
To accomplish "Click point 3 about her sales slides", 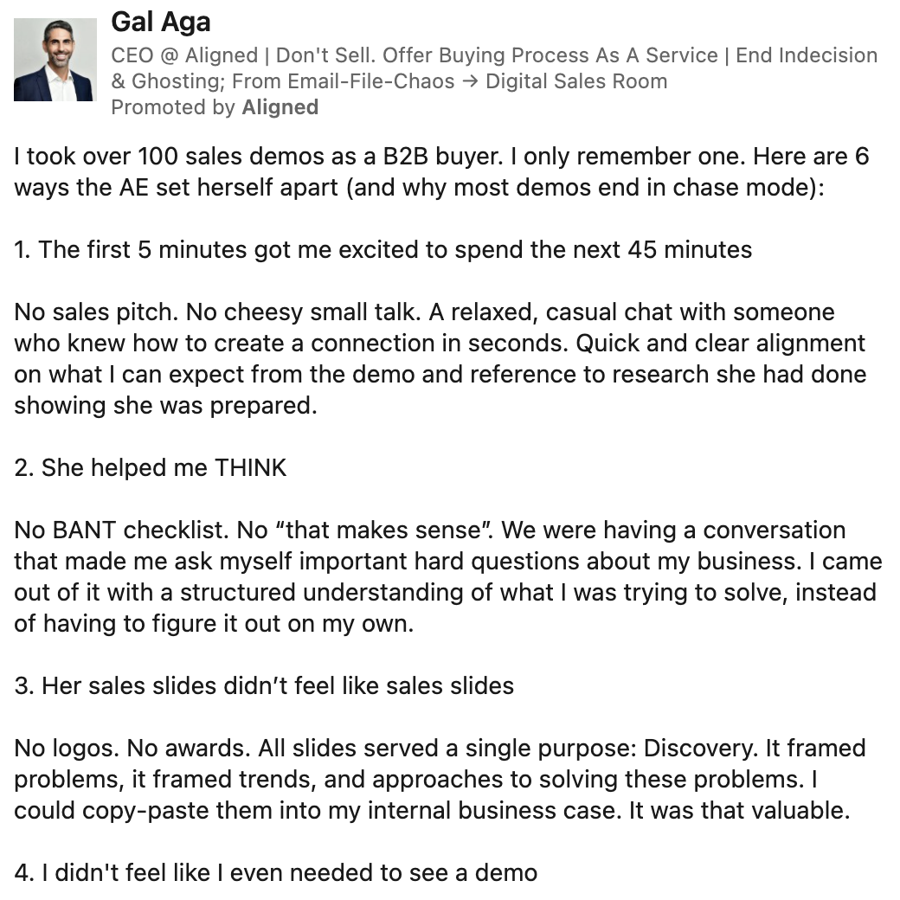I will 264,686.
